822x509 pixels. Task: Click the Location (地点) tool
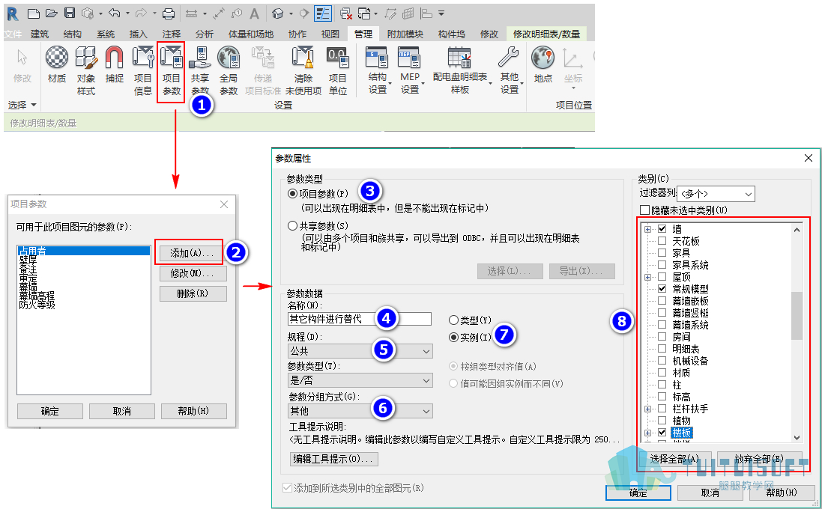[x=543, y=64]
